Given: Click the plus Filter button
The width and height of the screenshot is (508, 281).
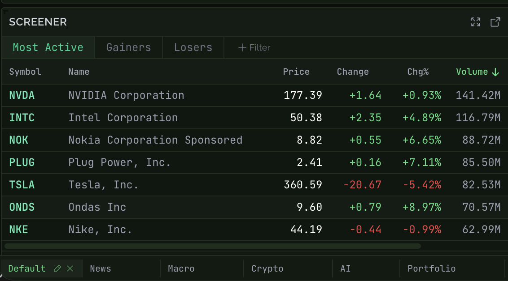Looking at the screenshot, I should (254, 47).
